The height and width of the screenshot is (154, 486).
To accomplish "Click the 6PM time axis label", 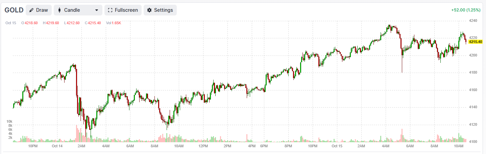I will 264,146.
